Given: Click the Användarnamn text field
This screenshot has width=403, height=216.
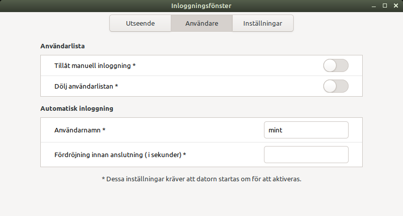Looking at the screenshot, I should pyautogui.click(x=306, y=130).
